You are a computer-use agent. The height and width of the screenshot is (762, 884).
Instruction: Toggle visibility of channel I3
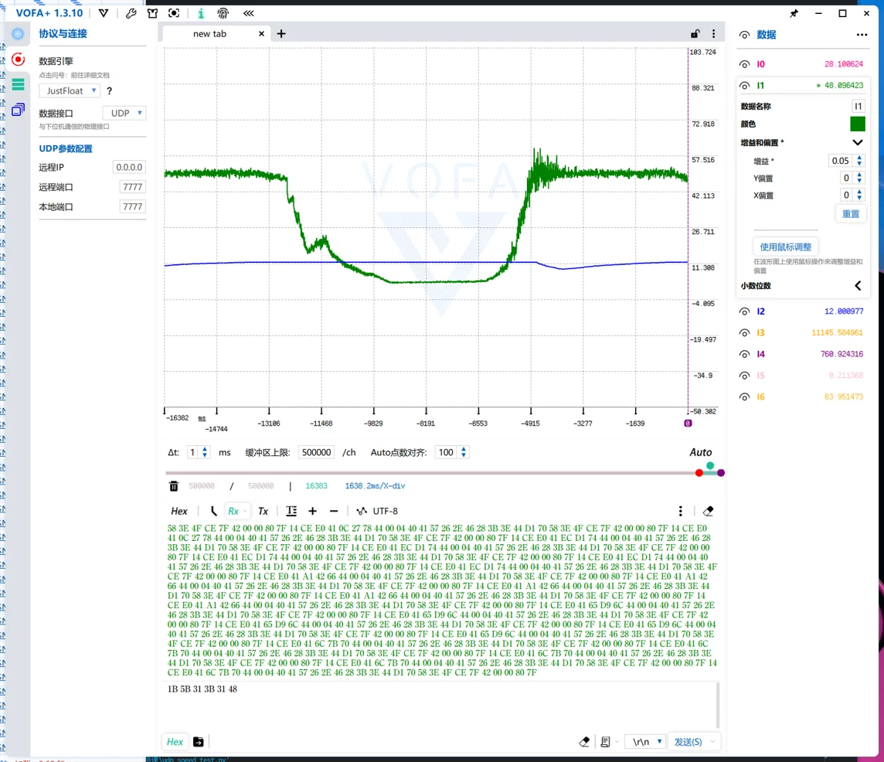[x=744, y=333]
